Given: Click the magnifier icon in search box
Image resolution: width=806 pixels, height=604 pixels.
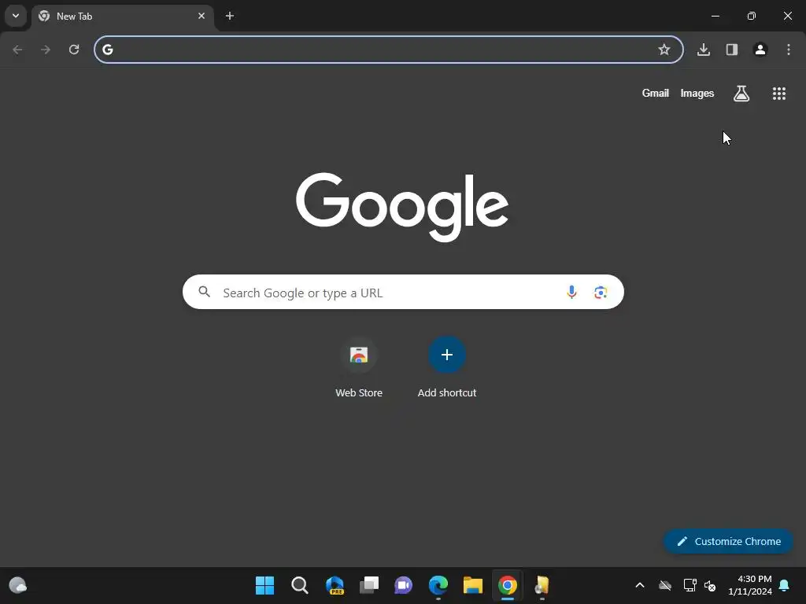Looking at the screenshot, I should (x=205, y=292).
